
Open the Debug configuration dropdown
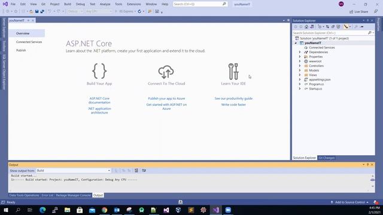pyautogui.click(x=75, y=11)
